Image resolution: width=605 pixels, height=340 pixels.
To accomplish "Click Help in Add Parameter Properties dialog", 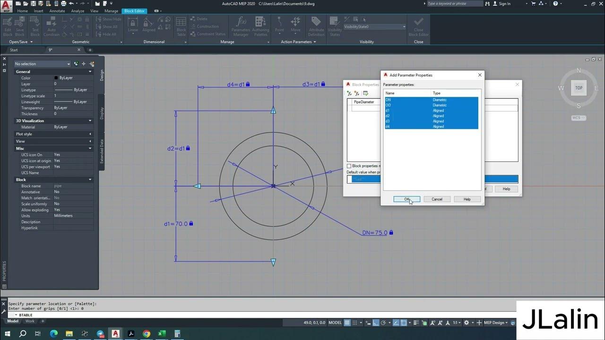I will tap(467, 199).
